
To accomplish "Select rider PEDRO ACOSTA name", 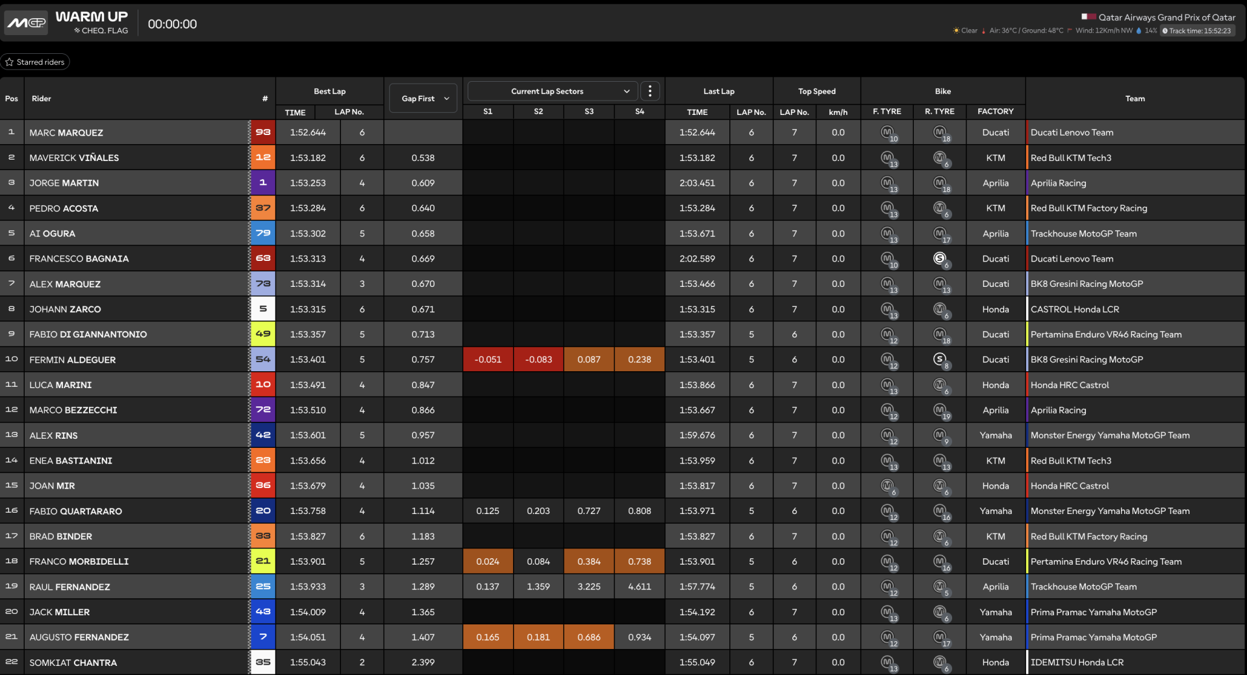I will point(64,208).
